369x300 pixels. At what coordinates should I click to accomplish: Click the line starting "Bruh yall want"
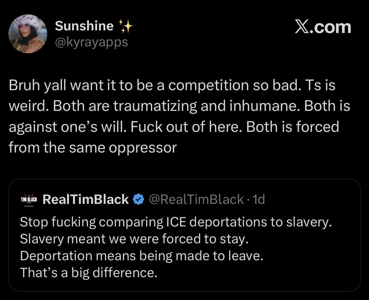click(172, 86)
